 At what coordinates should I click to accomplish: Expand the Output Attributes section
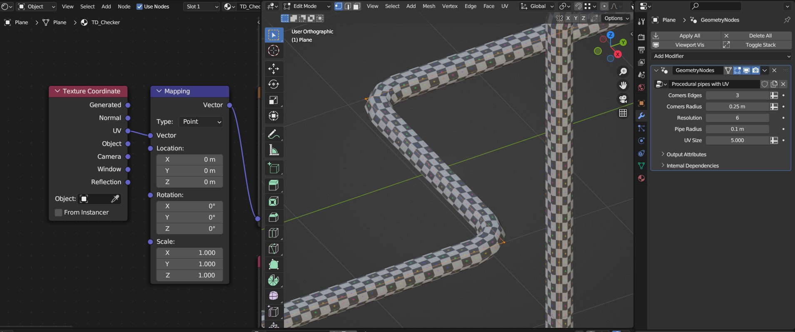686,155
